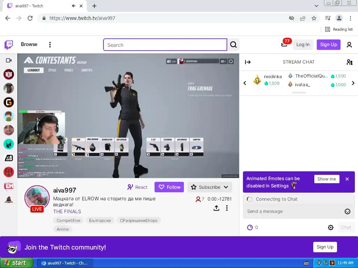Go back in browser history
This screenshot has width=358, height=268.
8,18
